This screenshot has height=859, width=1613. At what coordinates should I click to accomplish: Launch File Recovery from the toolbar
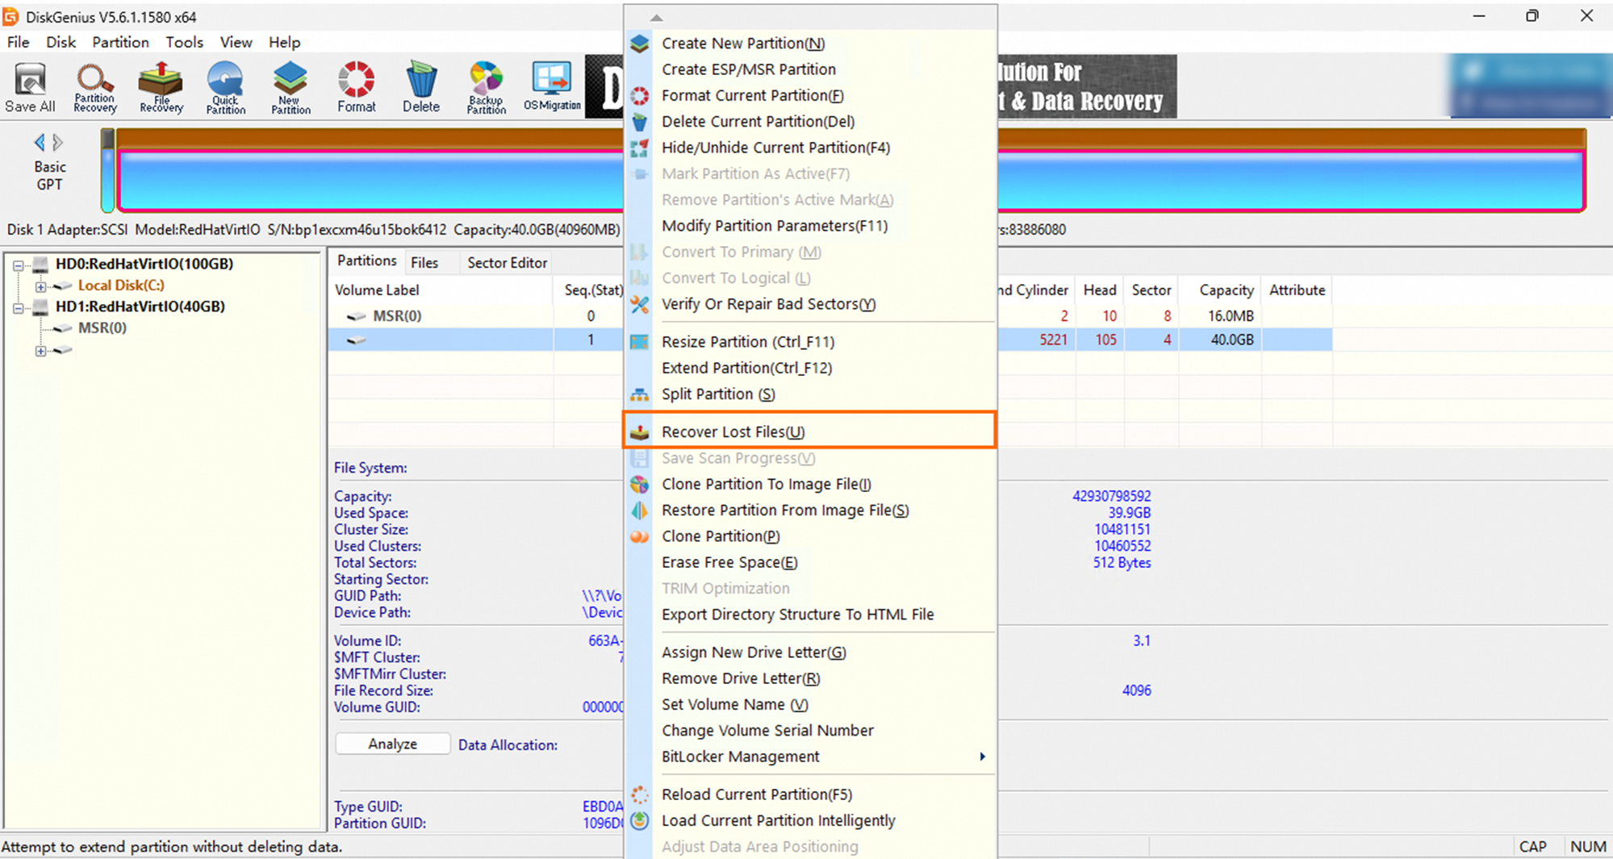pyautogui.click(x=160, y=85)
